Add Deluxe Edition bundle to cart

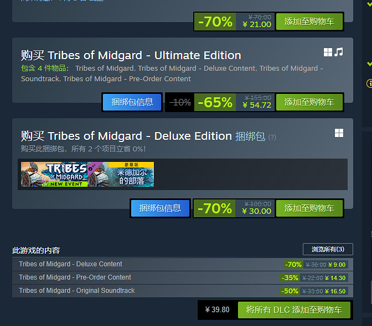coord(309,208)
